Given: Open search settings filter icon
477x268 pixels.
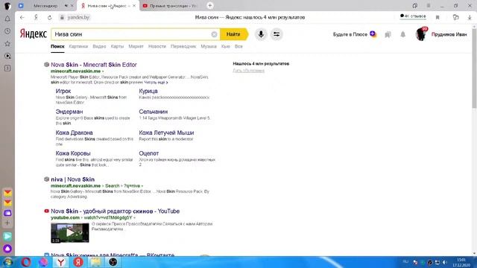Looking at the screenshot, I should click(277, 34).
